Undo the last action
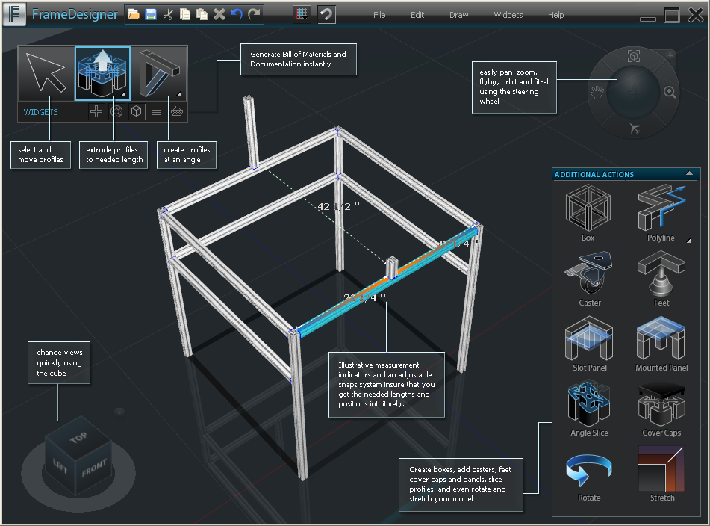The image size is (710, 526). pyautogui.click(x=237, y=14)
